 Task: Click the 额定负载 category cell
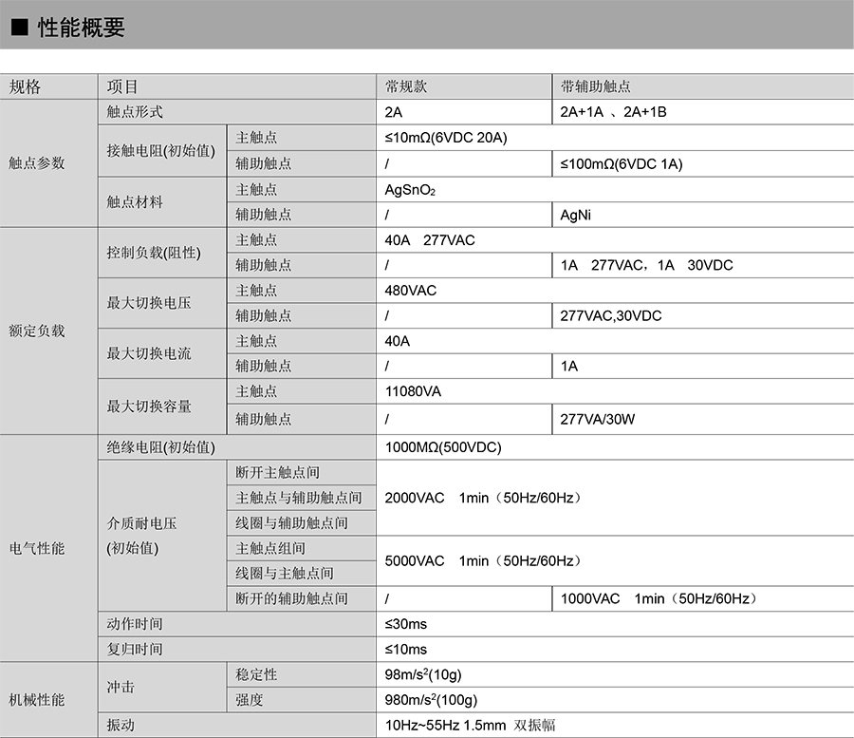(38, 331)
